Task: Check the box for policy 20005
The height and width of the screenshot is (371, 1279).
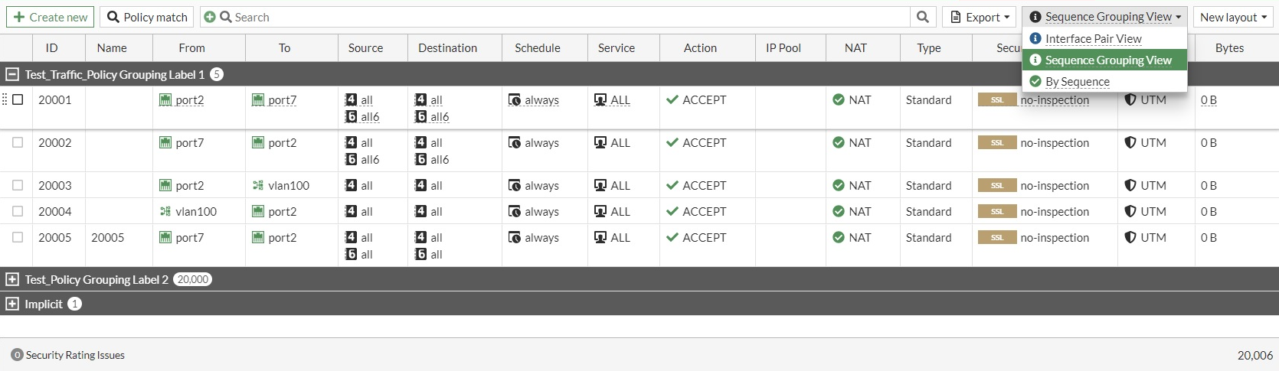Action: [18, 237]
